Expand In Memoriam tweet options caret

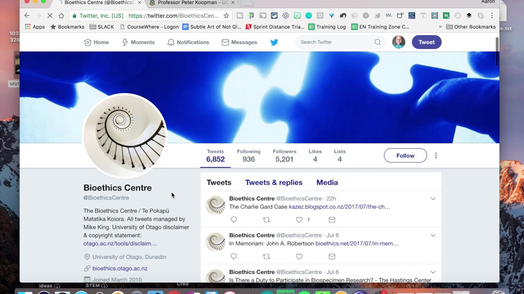coord(433,236)
